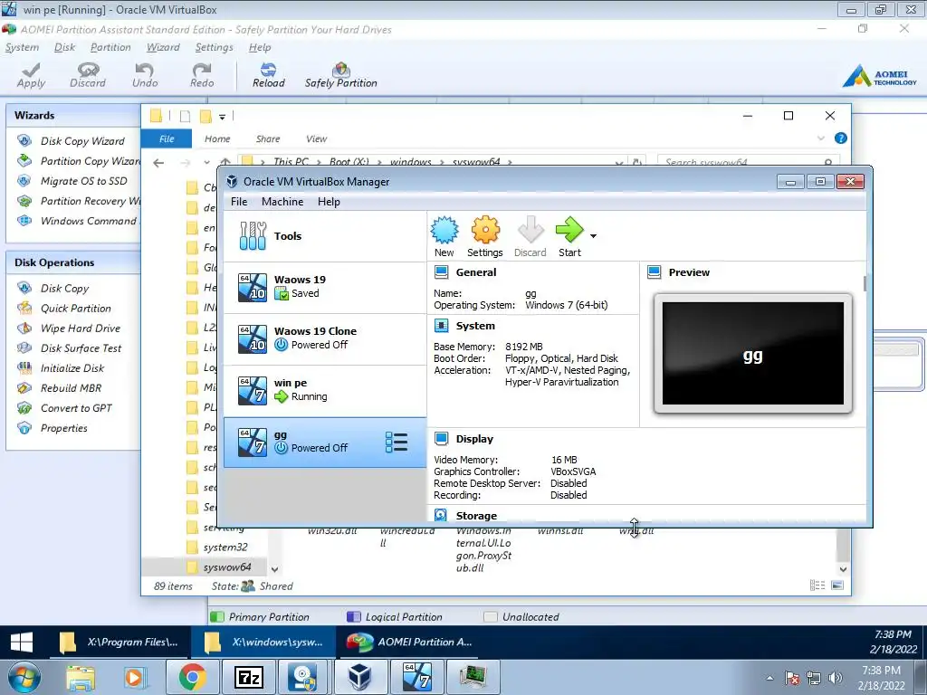This screenshot has width=927, height=695.
Task: Open AOMEI System menu
Action: click(22, 47)
